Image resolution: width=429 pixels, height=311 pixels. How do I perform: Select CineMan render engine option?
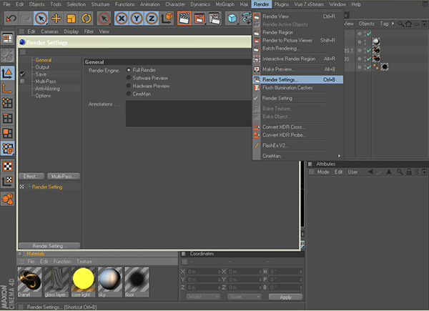click(128, 94)
